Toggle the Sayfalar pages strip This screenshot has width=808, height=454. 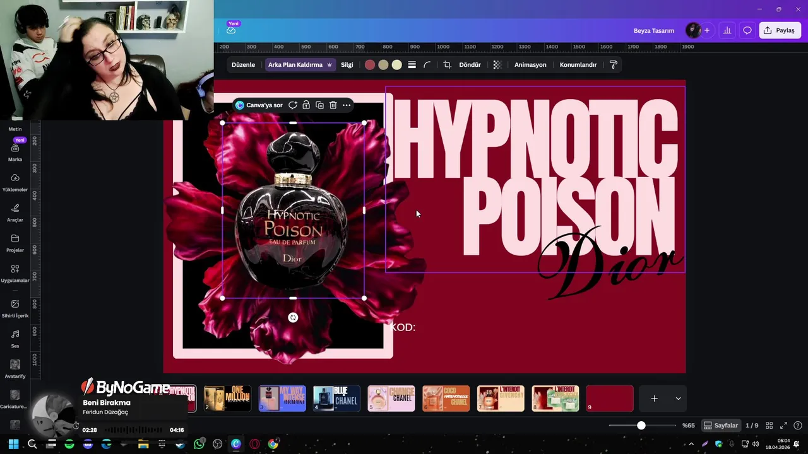721,426
